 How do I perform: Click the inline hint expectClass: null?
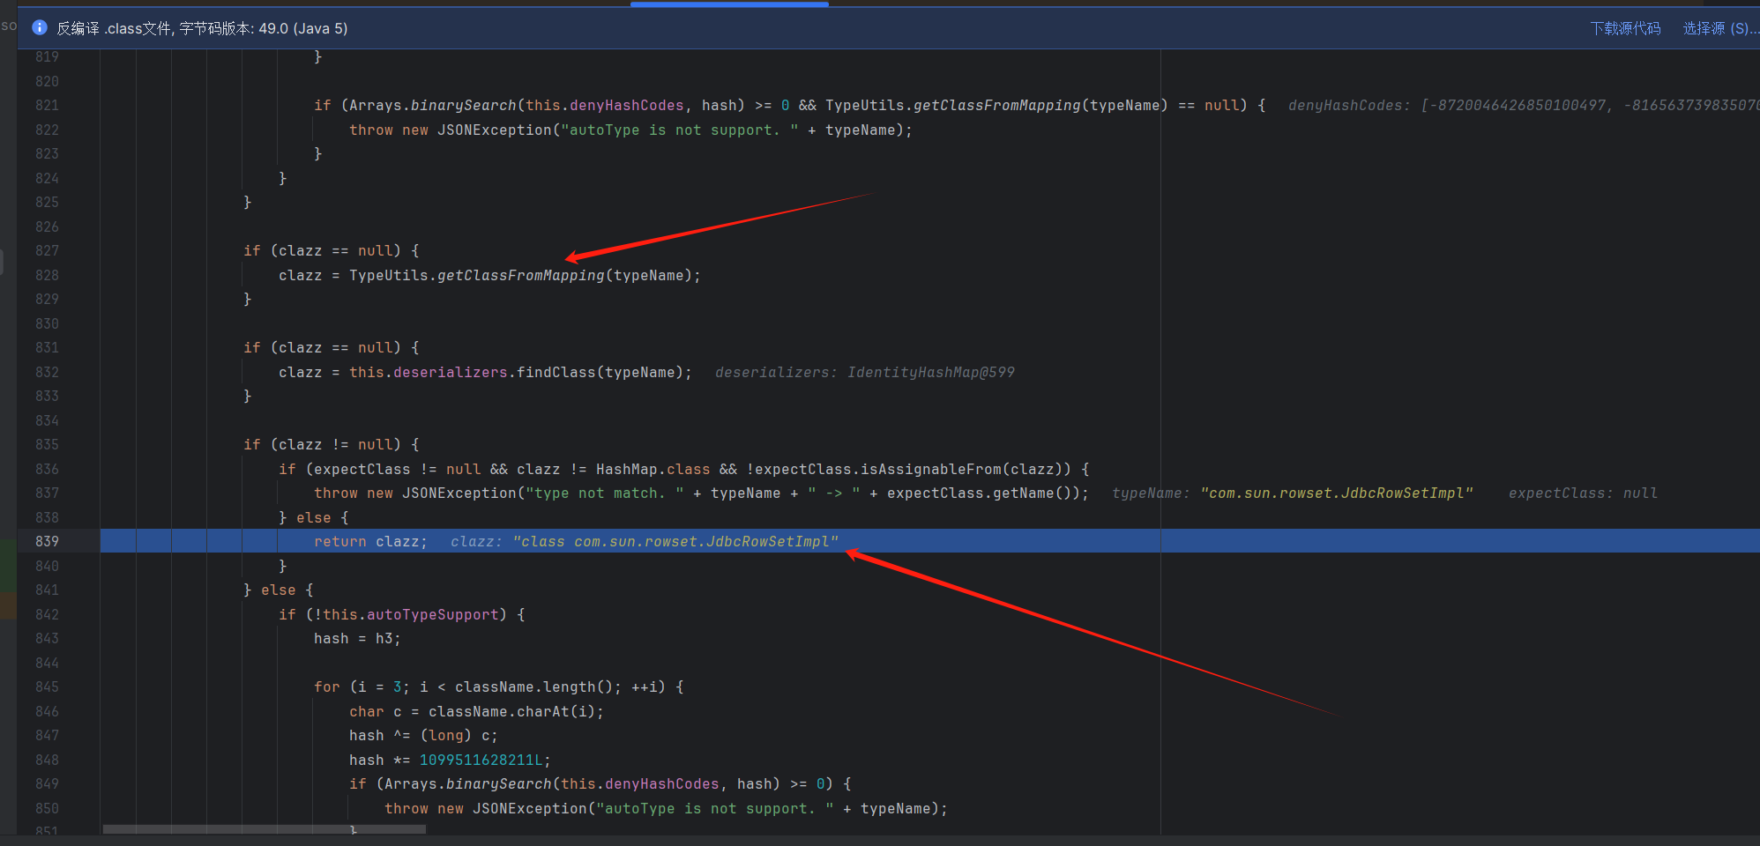click(x=1582, y=493)
